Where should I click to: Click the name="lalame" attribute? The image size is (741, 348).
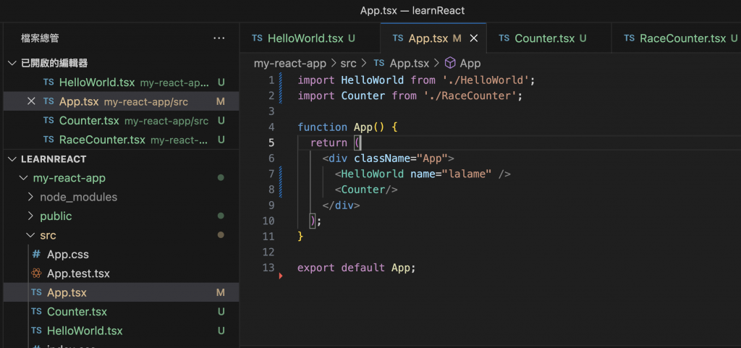(451, 174)
